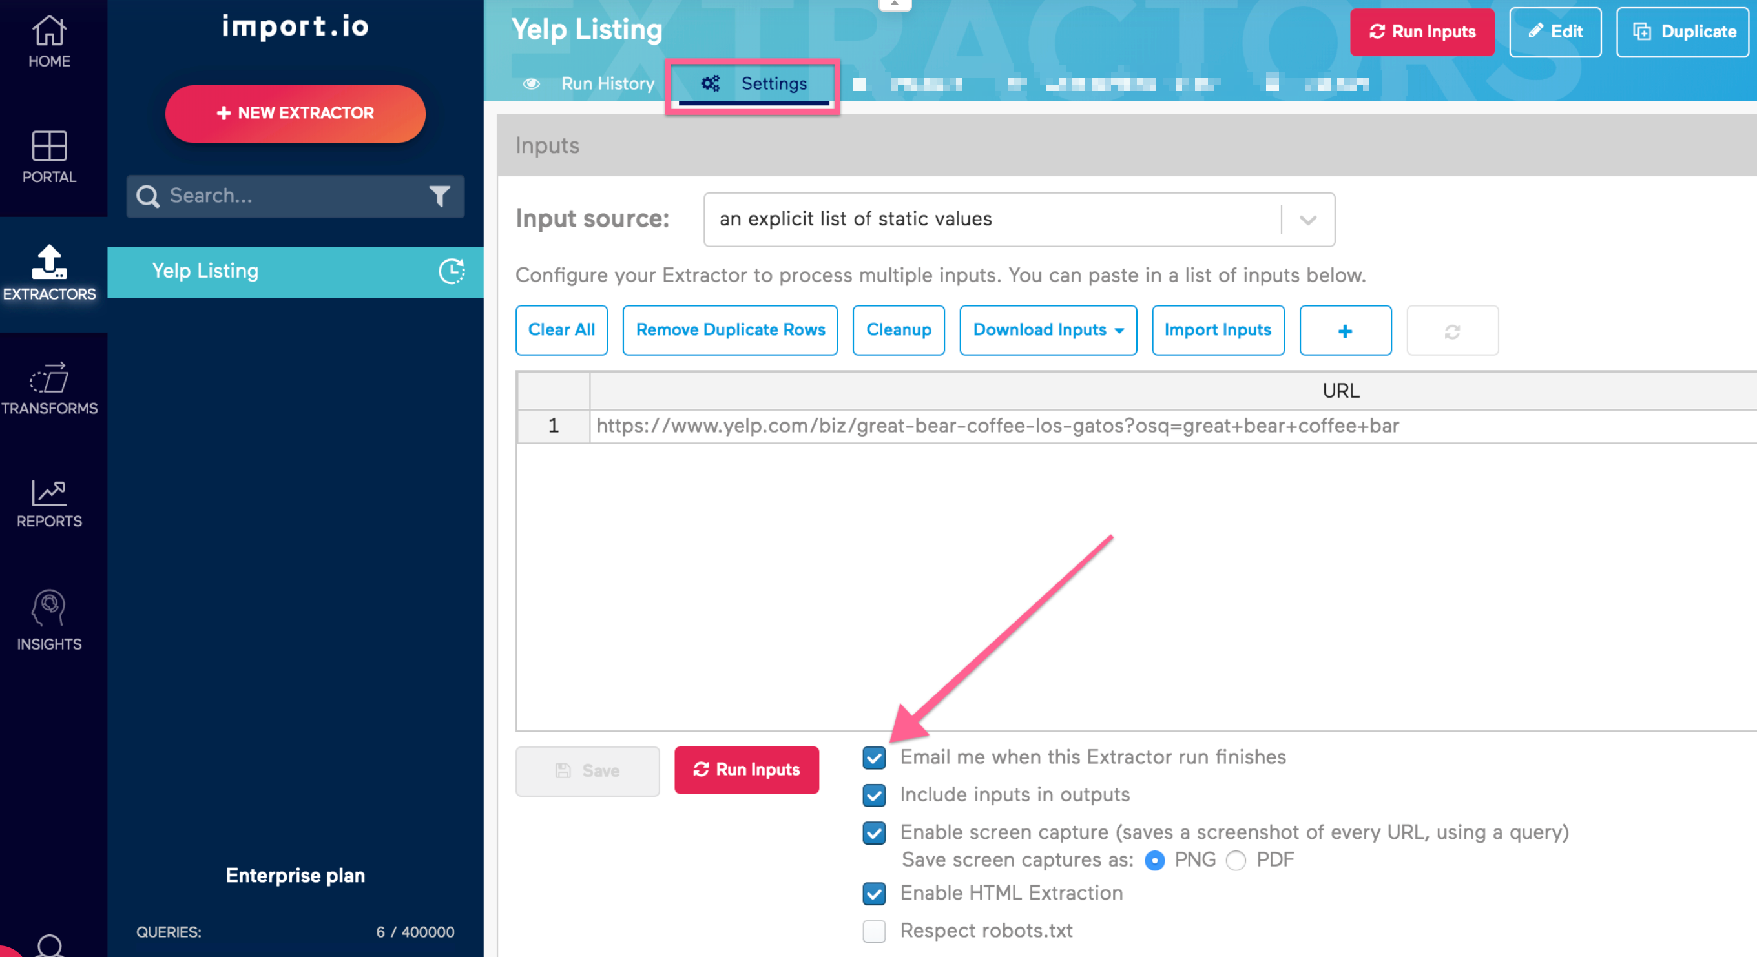
Task: Enable the Respect robots.txt checkbox
Action: [x=874, y=932]
